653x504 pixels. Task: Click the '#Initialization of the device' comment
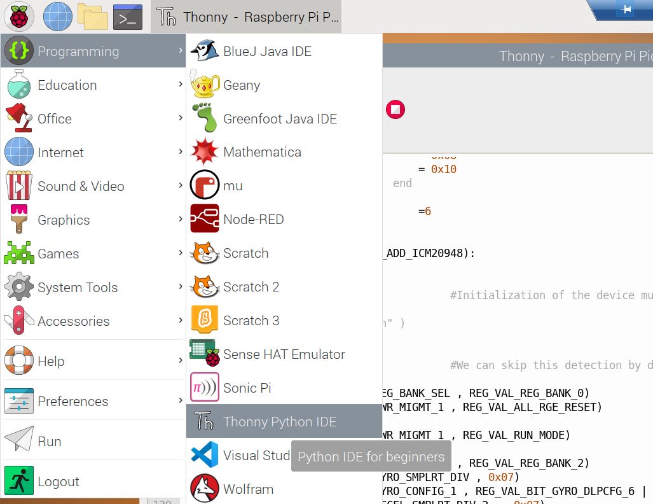click(x=551, y=295)
